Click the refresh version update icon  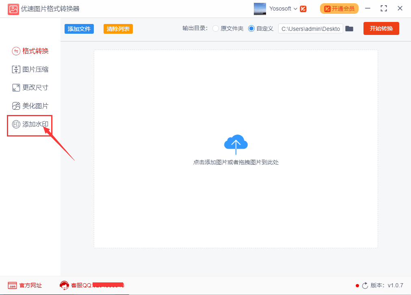point(365,286)
